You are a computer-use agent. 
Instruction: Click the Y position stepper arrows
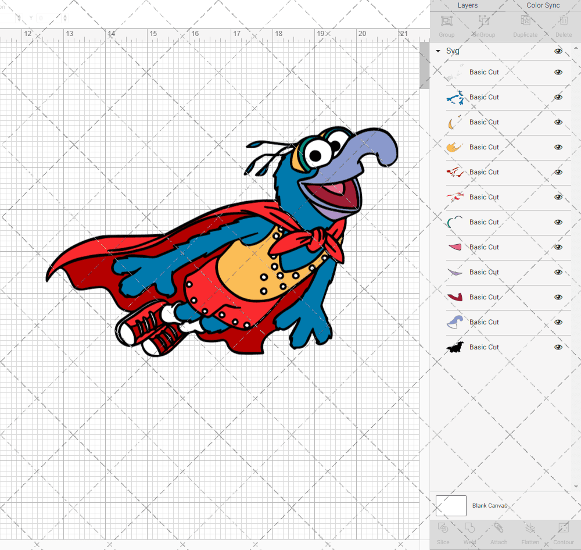tap(65, 18)
